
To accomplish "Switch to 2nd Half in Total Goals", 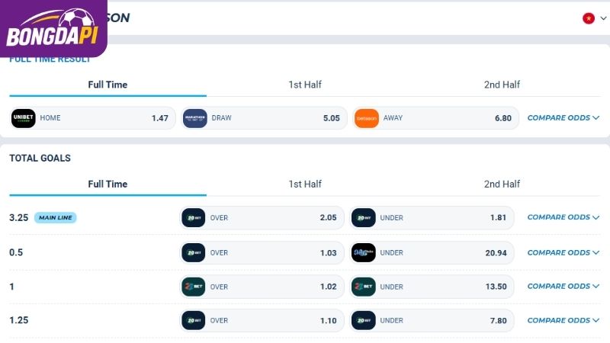I will 502,184.
